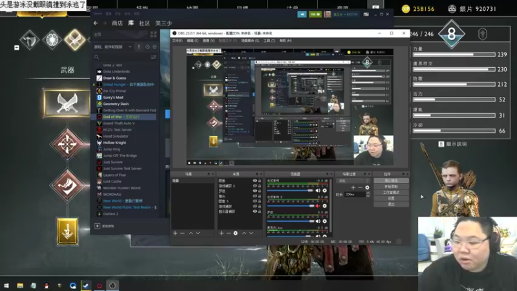Open Steam library grid view icon

tap(153, 34)
